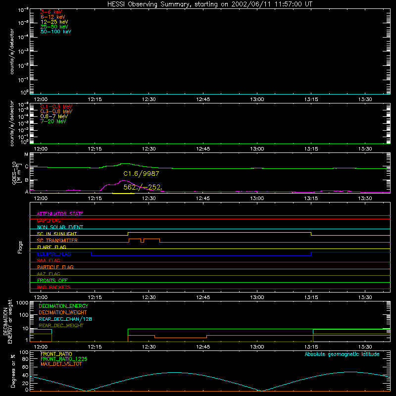Screen dimensions: 396x396
Task: Click the Absolute geomagnetic latitude label
Action: pyautogui.click(x=342, y=354)
